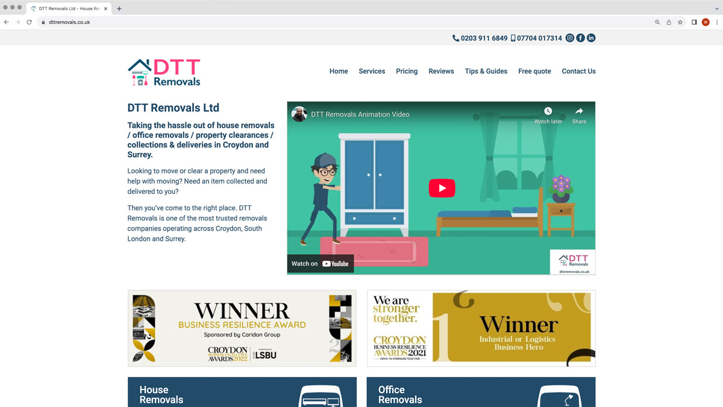723x407 pixels.
Task: Open the Services menu item
Action: point(372,71)
